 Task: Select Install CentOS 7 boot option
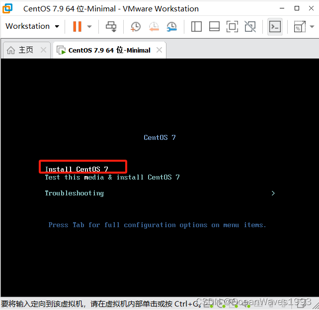tap(77, 169)
